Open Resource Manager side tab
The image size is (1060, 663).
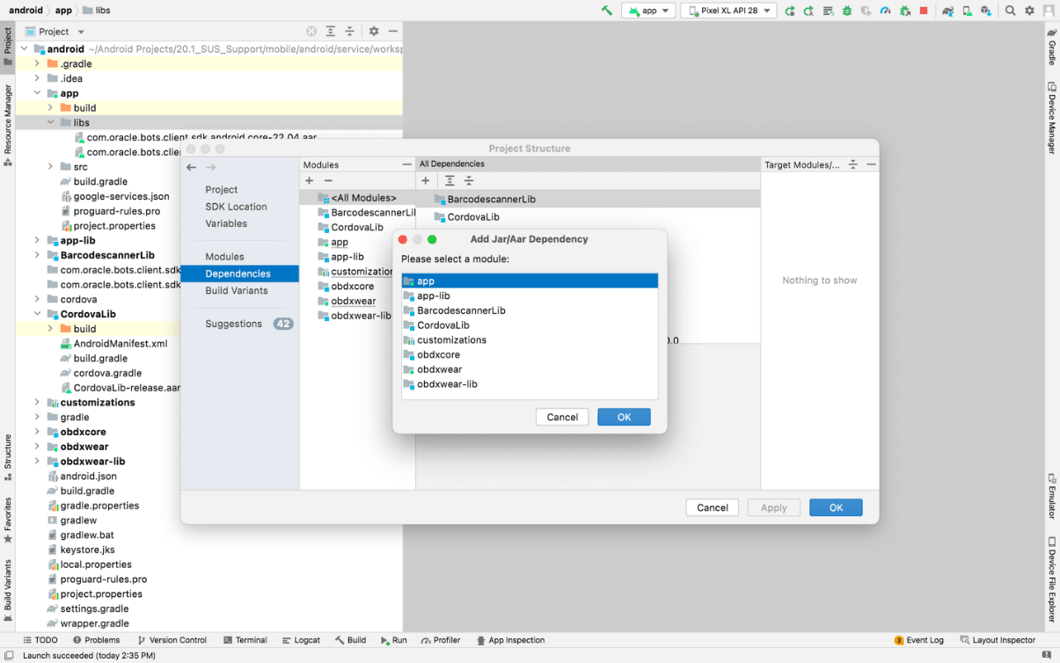pos(8,124)
